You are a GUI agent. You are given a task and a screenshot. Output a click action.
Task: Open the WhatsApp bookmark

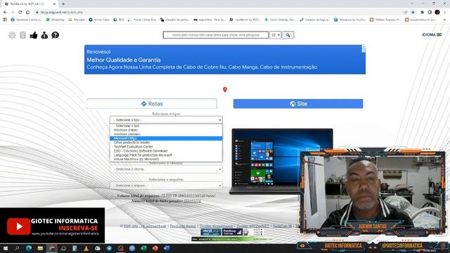click(x=56, y=20)
